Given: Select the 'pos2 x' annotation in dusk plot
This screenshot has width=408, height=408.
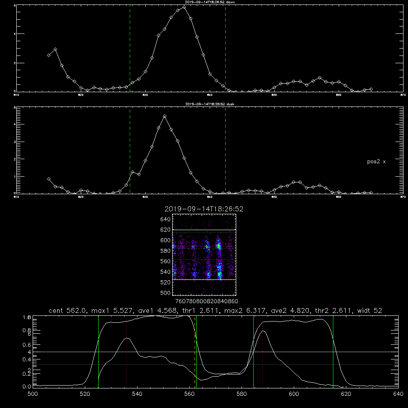Looking at the screenshot, I should (376, 162).
